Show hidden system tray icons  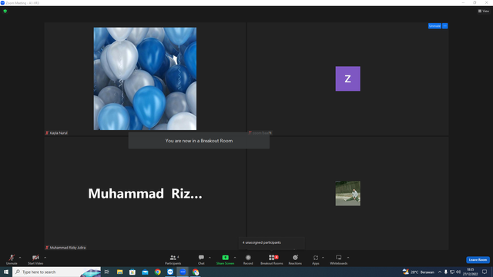(440, 272)
